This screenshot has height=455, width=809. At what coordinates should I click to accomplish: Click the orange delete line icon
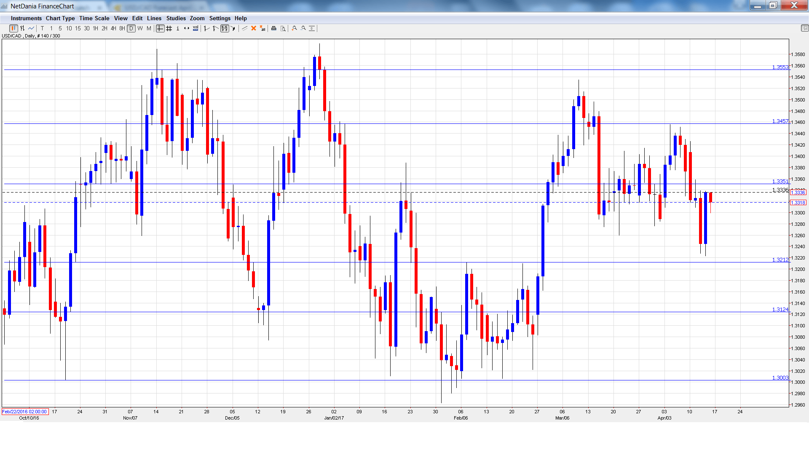pos(254,29)
